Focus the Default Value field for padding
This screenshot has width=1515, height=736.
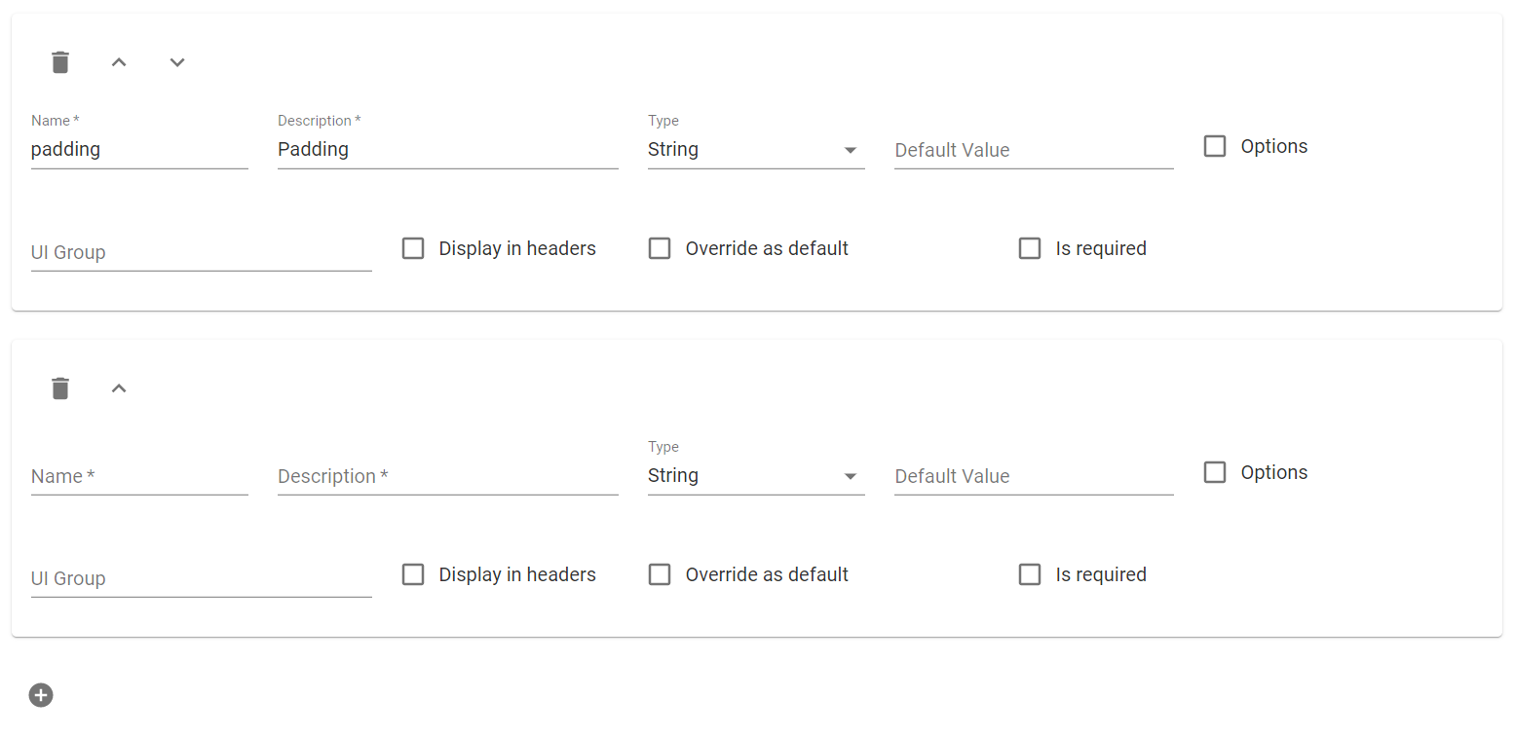click(1033, 151)
